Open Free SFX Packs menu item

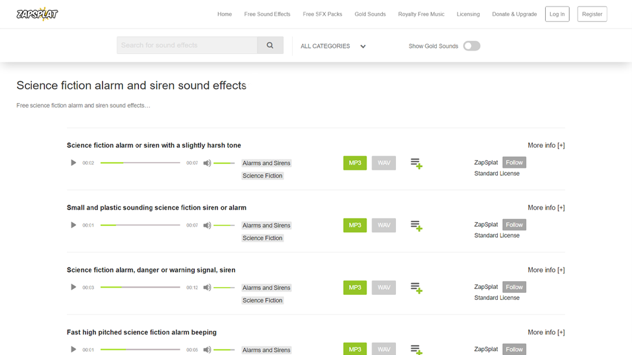tap(322, 14)
